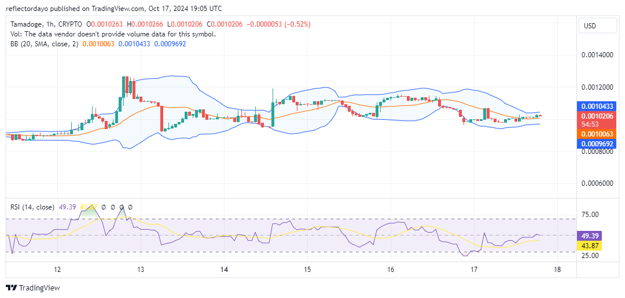Viewport: 625px width, 298px height.
Task: Click purple RSI value 49.39 in legend
Action: point(67,207)
